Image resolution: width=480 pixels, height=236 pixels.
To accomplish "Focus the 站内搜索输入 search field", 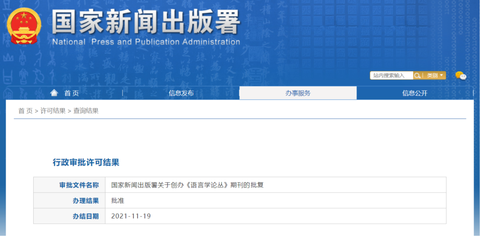I will (392, 75).
